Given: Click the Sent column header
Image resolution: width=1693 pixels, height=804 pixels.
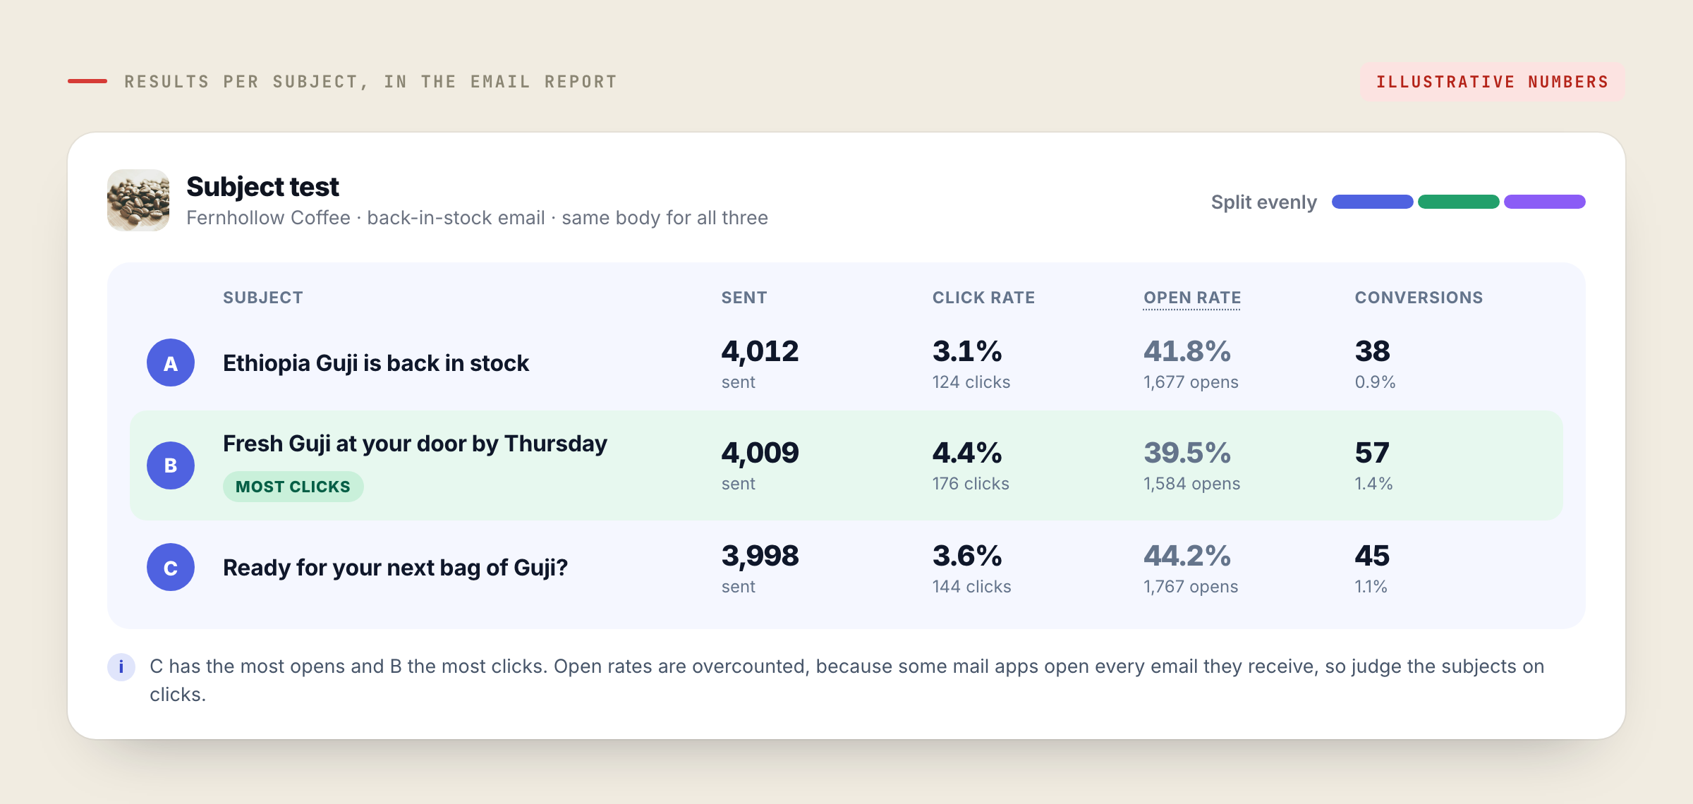Looking at the screenshot, I should click(x=744, y=298).
